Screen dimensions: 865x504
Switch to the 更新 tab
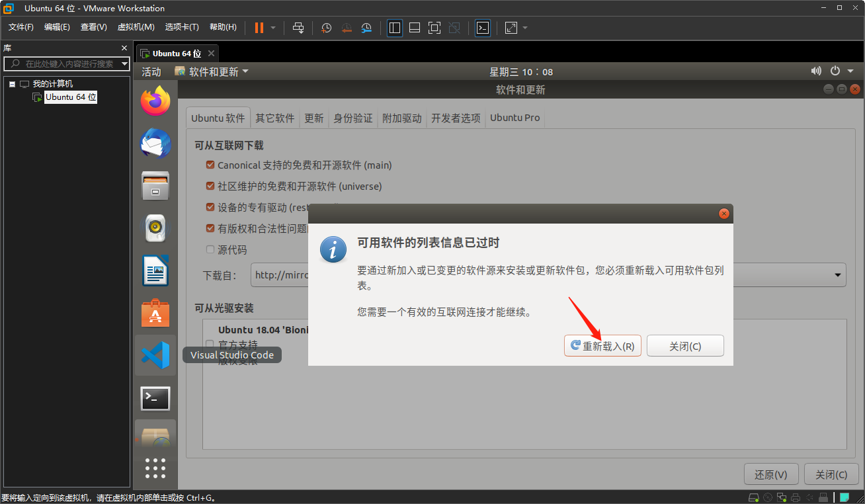pos(314,118)
